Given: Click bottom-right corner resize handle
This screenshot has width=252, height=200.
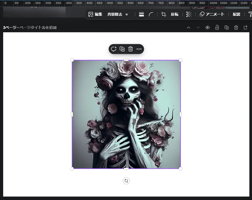Looking at the screenshot, I should [181, 169].
